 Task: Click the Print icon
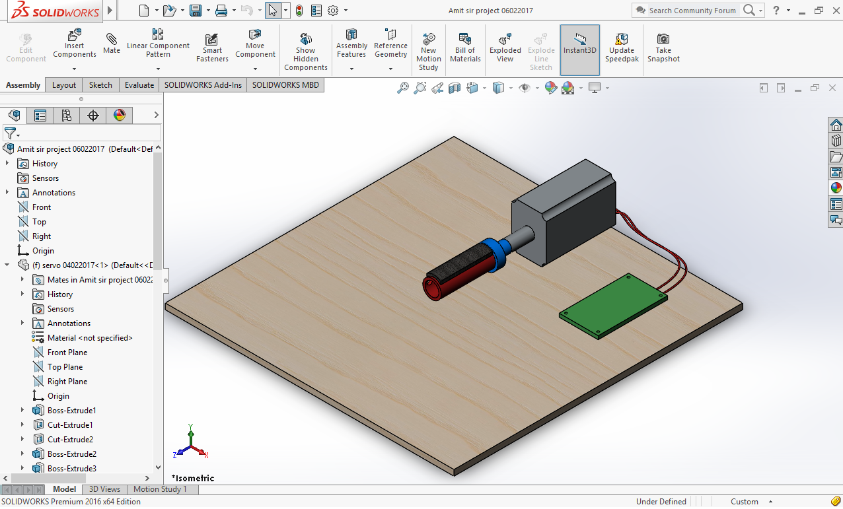click(221, 10)
